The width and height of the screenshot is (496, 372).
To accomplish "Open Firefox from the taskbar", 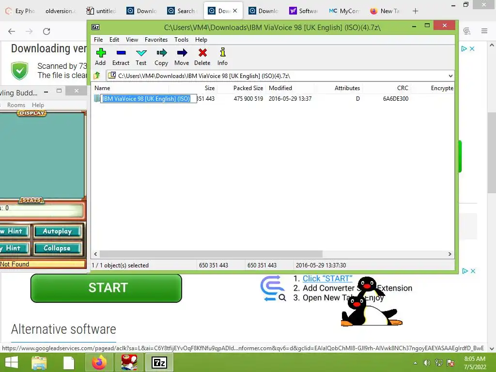I will [99, 362].
